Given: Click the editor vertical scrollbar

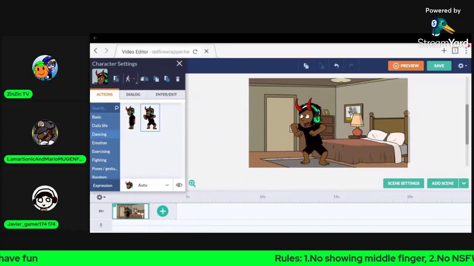Looking at the screenshot, I should 467,125.
